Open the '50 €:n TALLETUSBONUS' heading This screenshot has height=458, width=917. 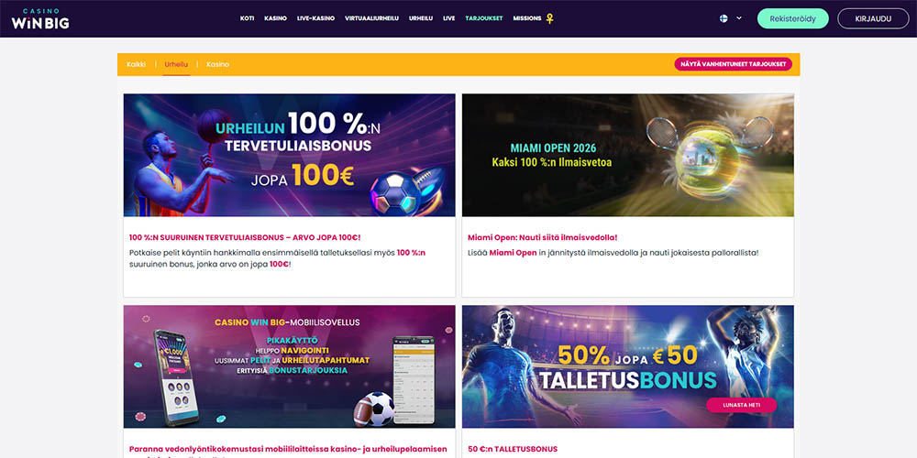(513, 449)
